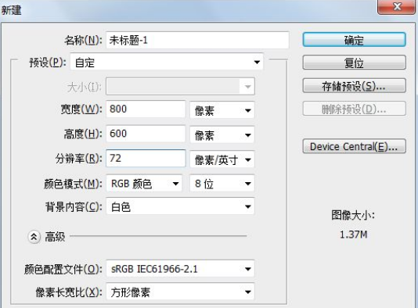Screen dimensions: 418x308
Task: Click the 新建 title text
Action: 11,10
